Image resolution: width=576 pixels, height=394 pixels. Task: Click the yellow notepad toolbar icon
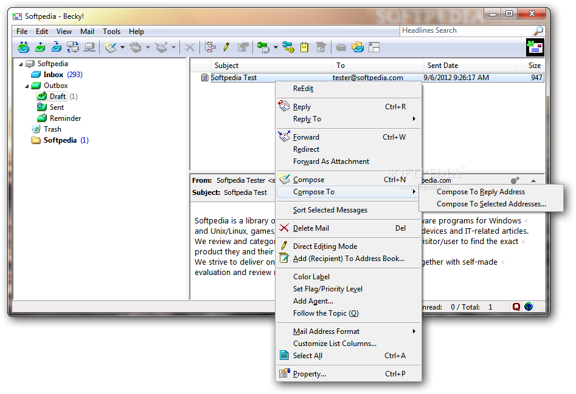(x=304, y=47)
